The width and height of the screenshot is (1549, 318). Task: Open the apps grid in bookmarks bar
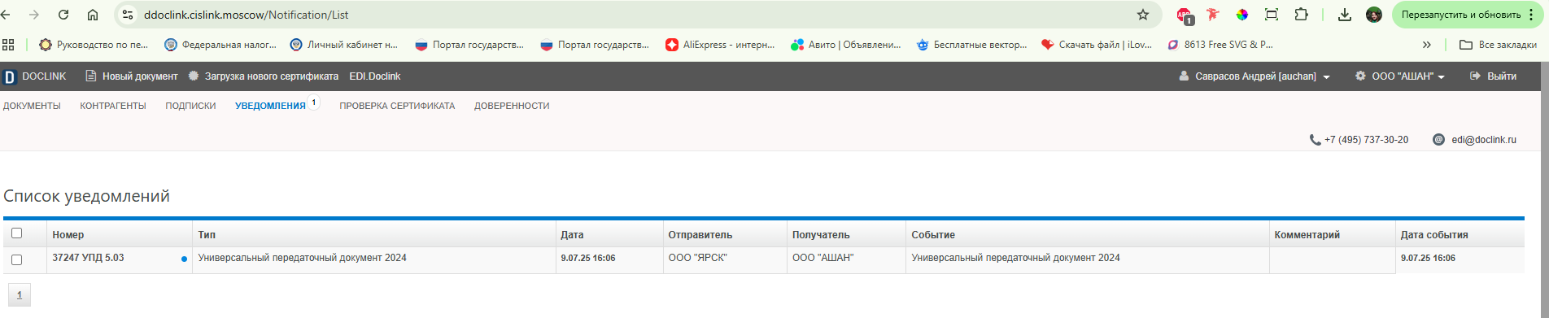coord(8,45)
